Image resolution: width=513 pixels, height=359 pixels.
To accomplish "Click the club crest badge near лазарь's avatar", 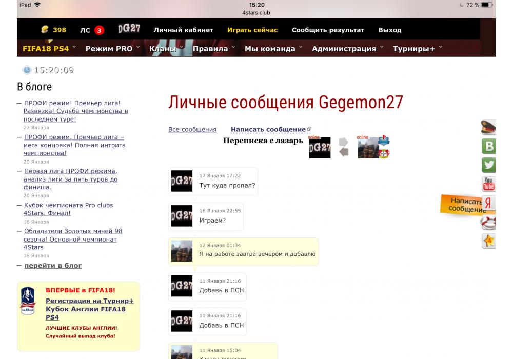I will coord(384,153).
